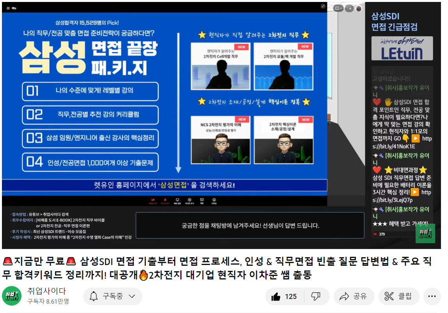Click the hamburger menu icon in the video
448x313 pixels.
coord(8,8)
